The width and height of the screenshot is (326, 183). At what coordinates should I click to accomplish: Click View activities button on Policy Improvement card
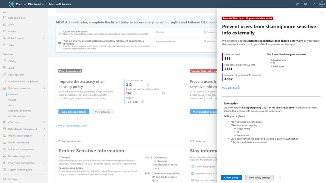coord(103,112)
